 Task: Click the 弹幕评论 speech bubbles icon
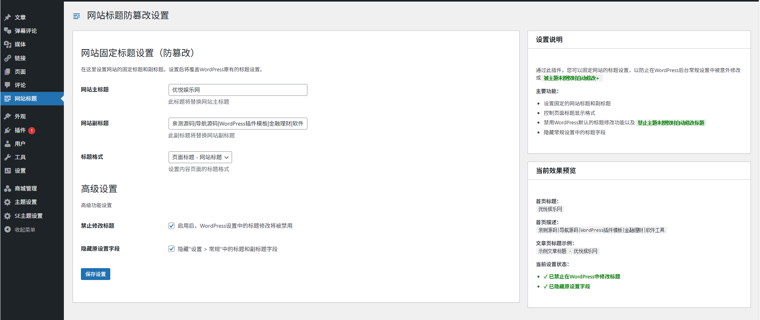(8, 31)
